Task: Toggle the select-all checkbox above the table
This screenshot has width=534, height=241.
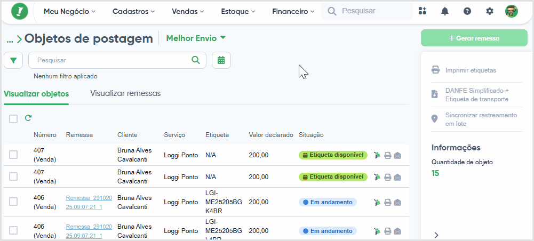Action: [x=13, y=119]
